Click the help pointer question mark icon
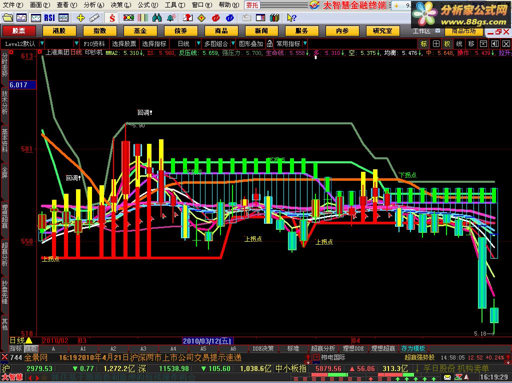The image size is (512, 383). 291,17
